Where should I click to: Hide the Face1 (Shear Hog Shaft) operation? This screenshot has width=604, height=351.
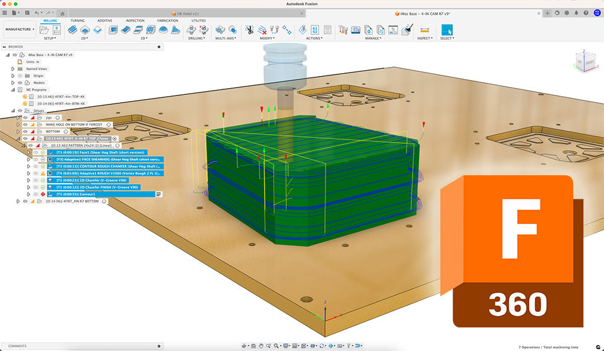tap(35, 153)
